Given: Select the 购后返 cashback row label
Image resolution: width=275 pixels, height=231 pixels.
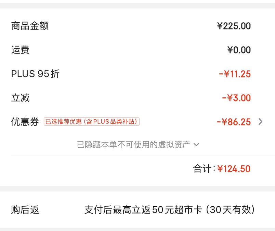Looking at the screenshot, I should (25, 210).
